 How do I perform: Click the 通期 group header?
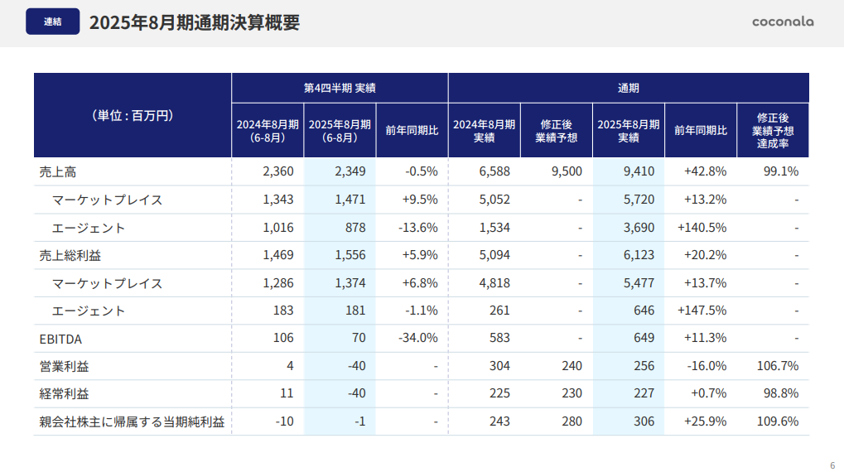click(x=628, y=88)
